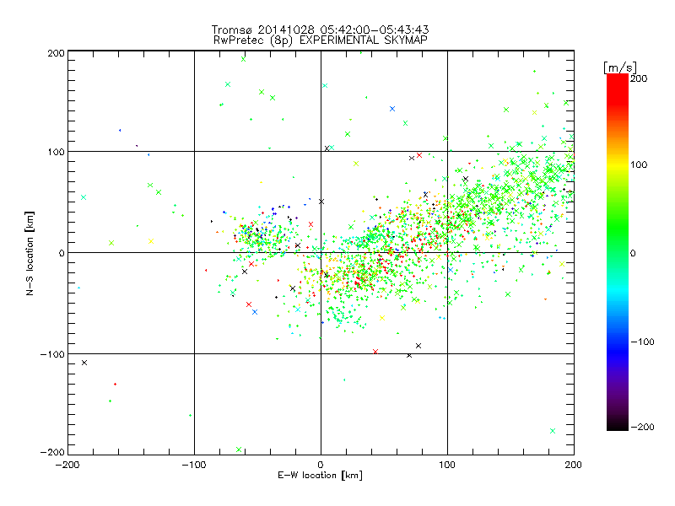Image resolution: width=675 pixels, height=506 pixels.
Task: Click the velocity colorbar's green middle at 0
Action: coord(618,252)
